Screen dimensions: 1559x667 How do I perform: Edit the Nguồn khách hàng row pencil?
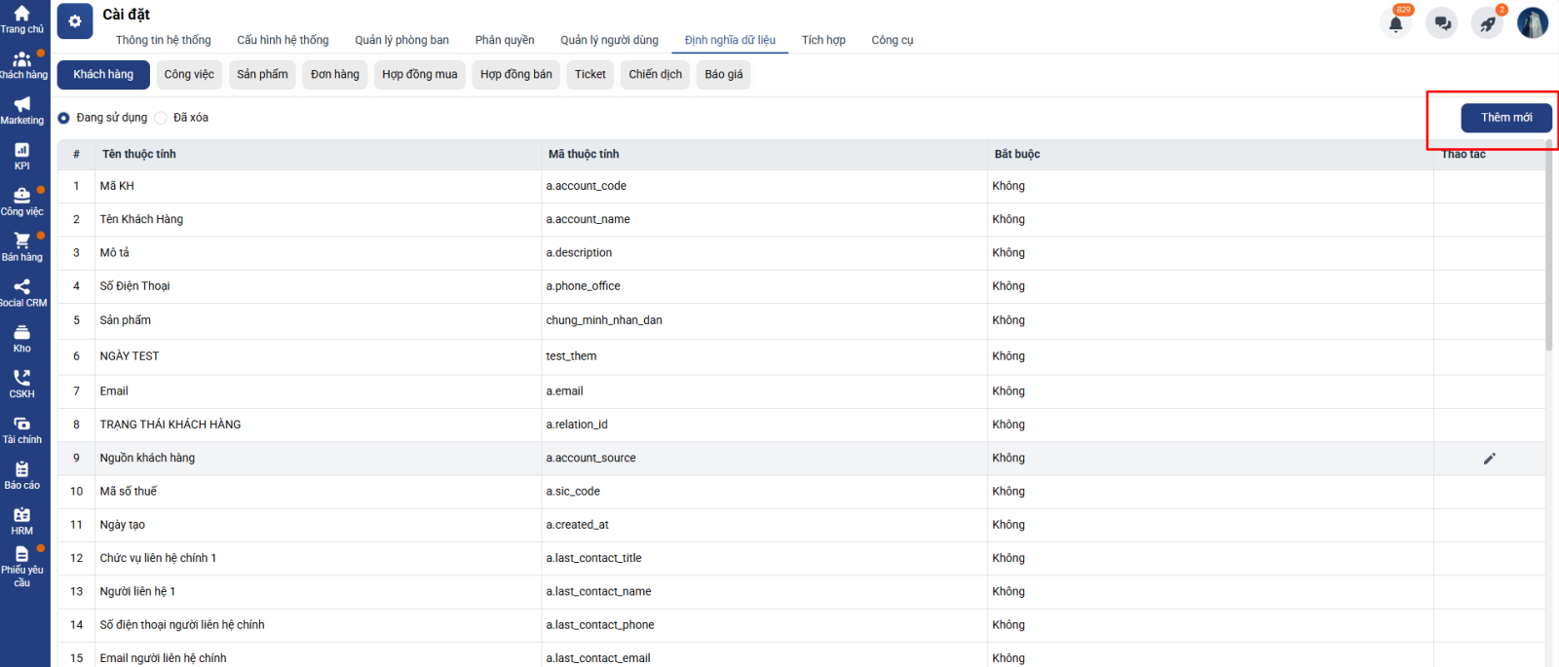[1489, 459]
